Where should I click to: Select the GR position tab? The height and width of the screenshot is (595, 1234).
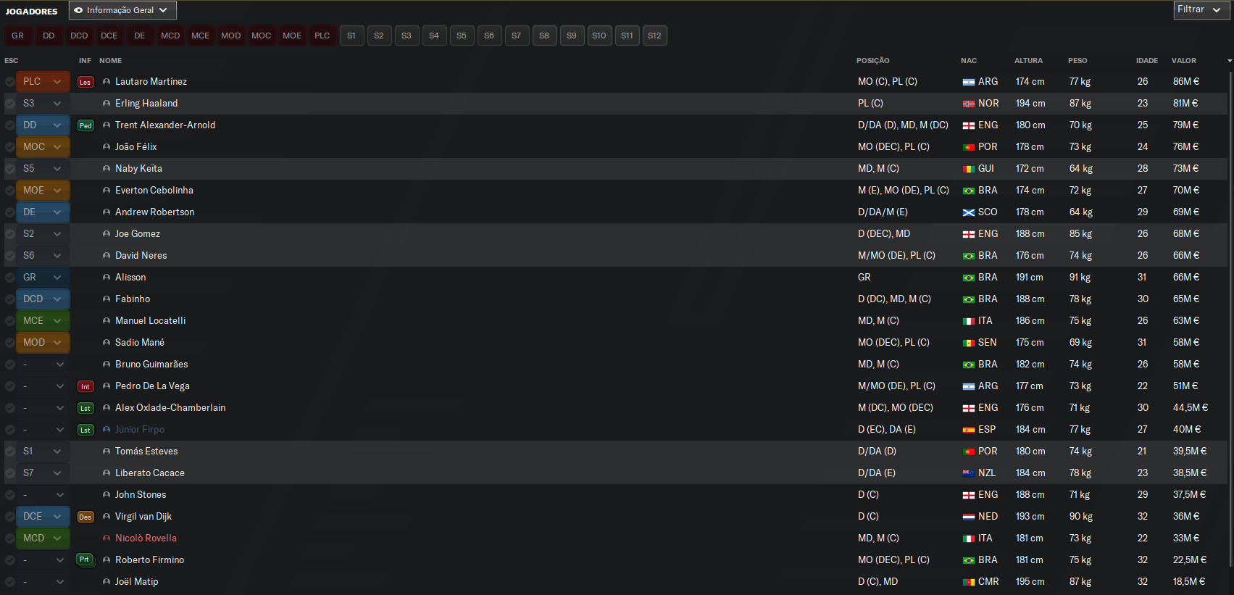point(17,36)
